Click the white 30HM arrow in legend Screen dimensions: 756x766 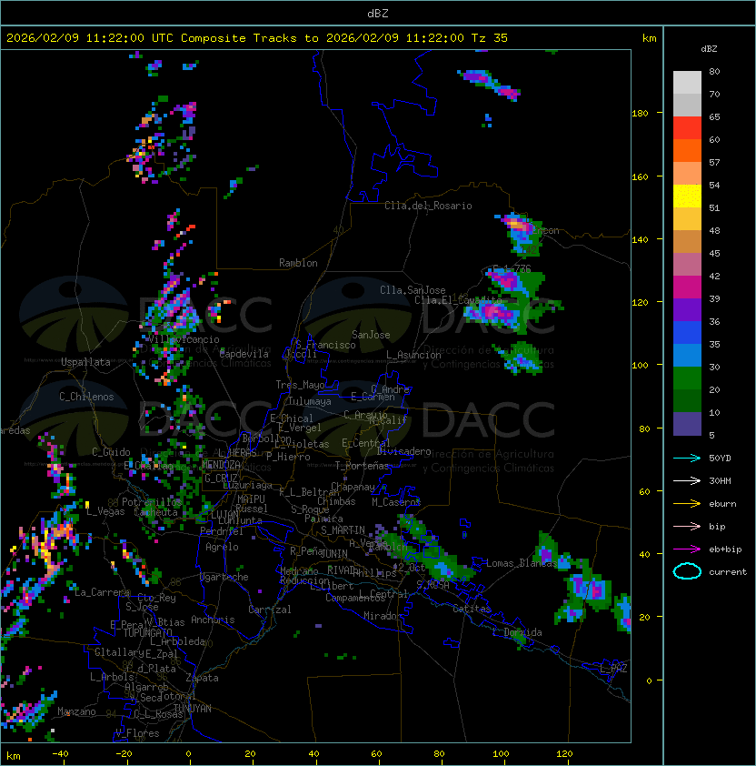click(x=687, y=480)
